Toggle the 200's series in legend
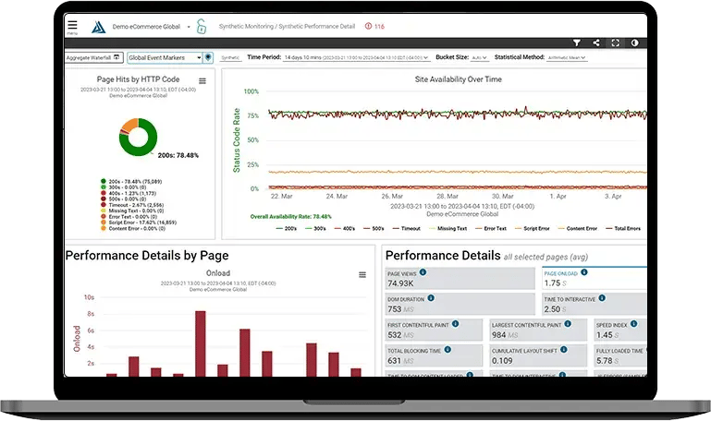 pyautogui.click(x=286, y=229)
